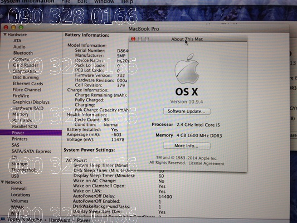The height and width of the screenshot is (223, 297).
Task: Select Parallel SCSI in sidebar
Action: coord(25,127)
